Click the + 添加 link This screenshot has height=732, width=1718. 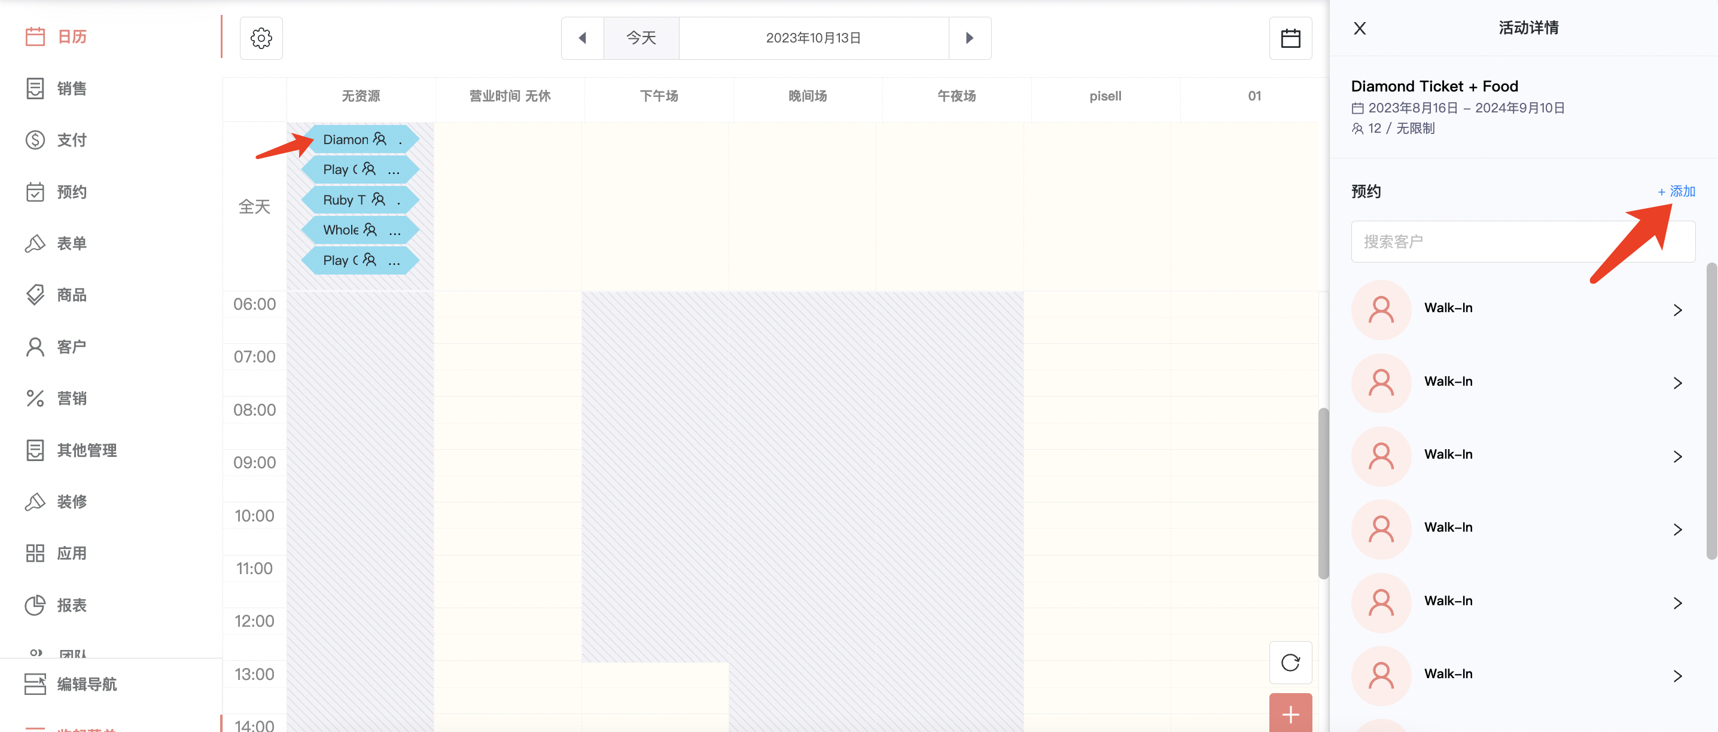pyautogui.click(x=1676, y=192)
